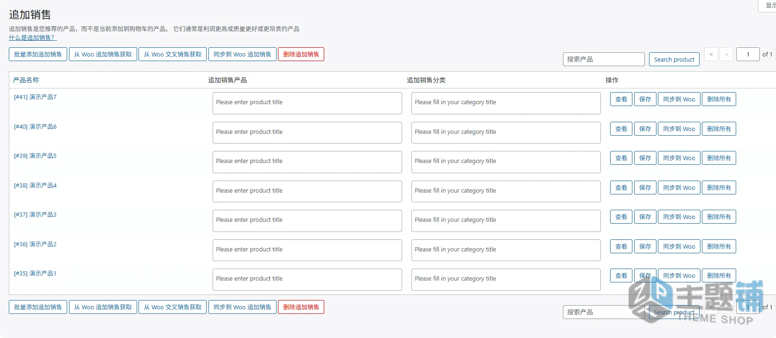Click category title field for 演示产品1
Image resolution: width=776 pixels, height=338 pixels.
click(506, 280)
